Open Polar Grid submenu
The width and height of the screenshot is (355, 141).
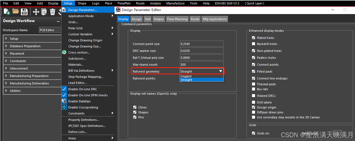[88, 28]
